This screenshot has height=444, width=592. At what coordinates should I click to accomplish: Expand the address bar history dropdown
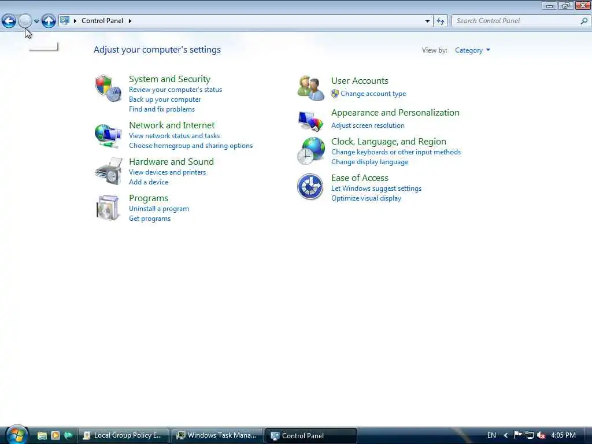(427, 21)
